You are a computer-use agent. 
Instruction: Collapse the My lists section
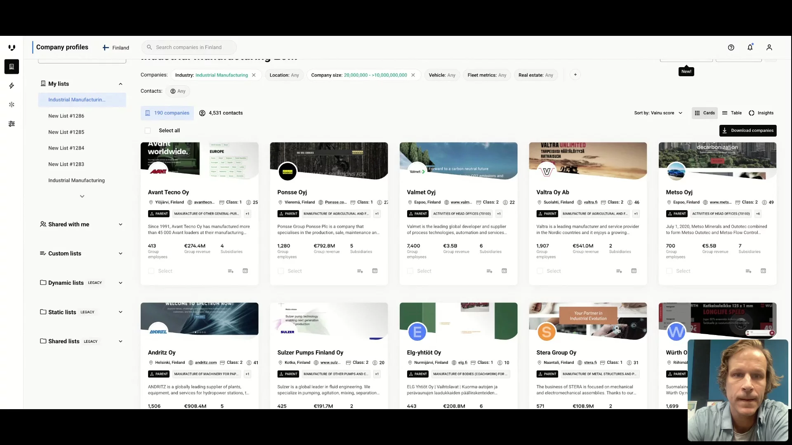(120, 84)
